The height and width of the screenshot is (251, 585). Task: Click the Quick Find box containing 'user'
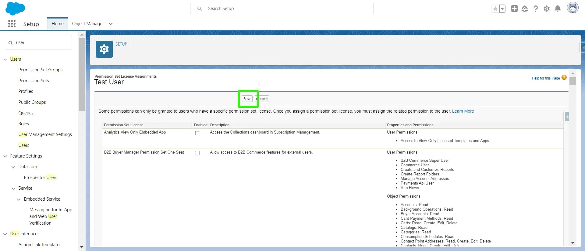tap(38, 42)
